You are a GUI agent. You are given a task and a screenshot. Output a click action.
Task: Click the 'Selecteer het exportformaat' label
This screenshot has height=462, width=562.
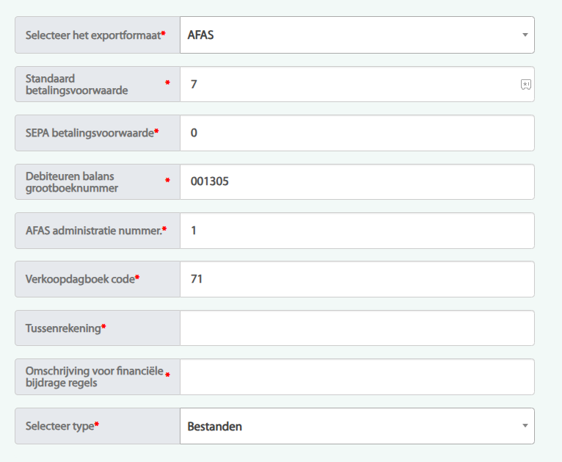point(93,35)
